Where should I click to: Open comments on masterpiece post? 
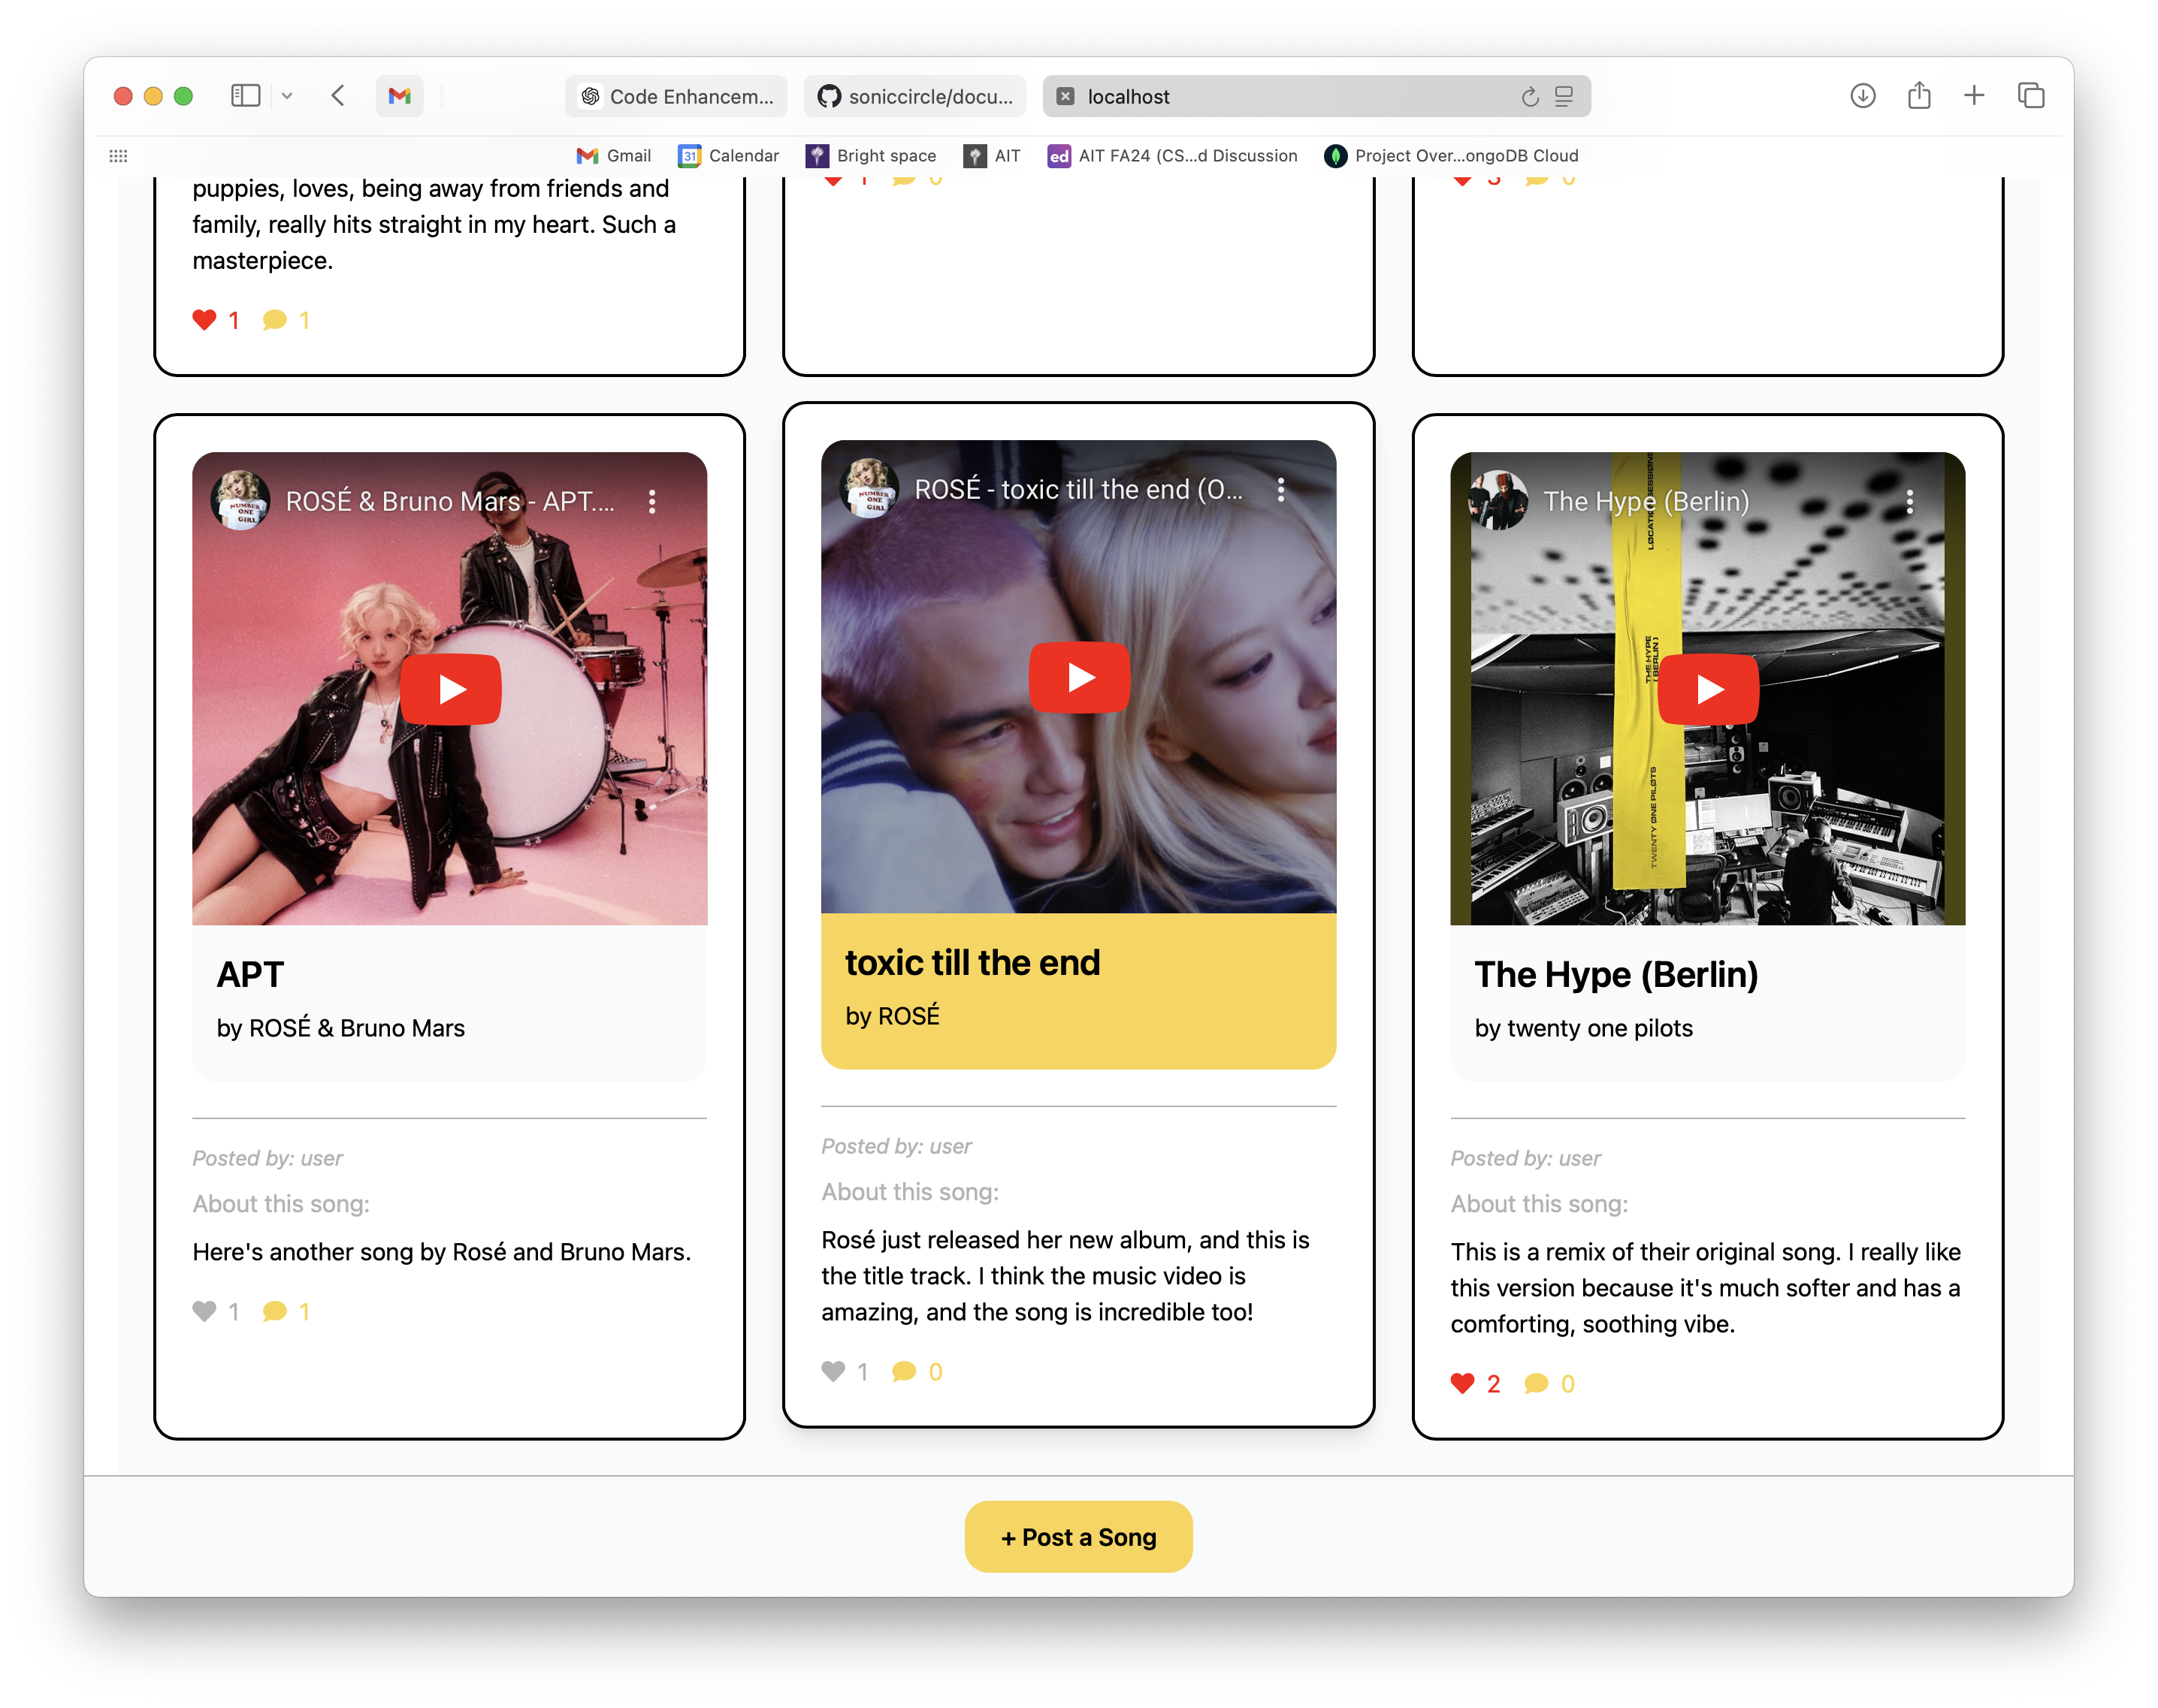[x=274, y=320]
